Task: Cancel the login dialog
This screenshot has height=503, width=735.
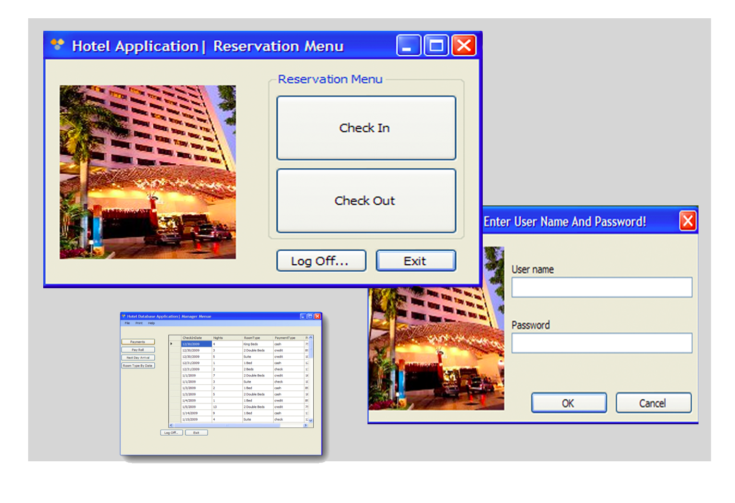Action: pos(653,402)
